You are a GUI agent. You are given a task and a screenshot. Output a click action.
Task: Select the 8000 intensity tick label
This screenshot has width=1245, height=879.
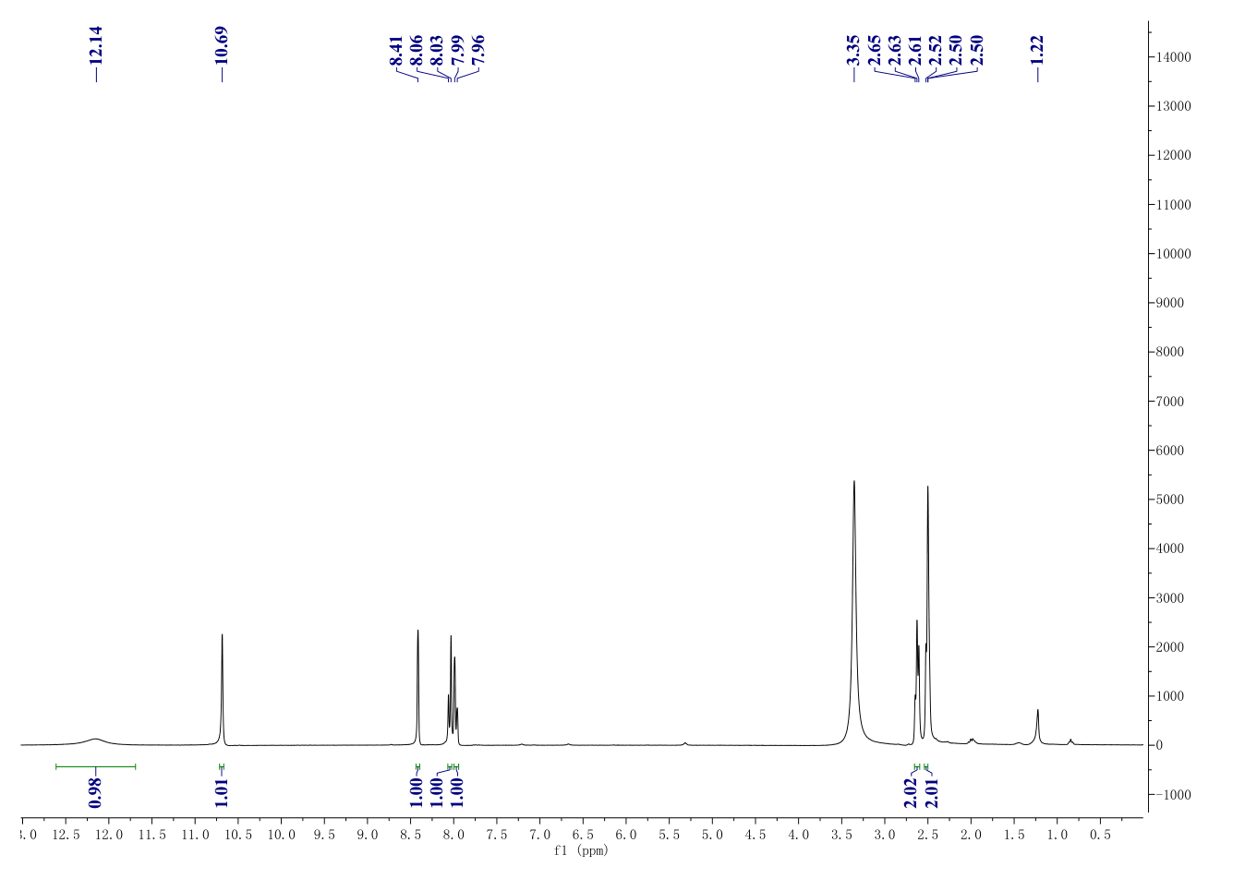coord(1169,352)
